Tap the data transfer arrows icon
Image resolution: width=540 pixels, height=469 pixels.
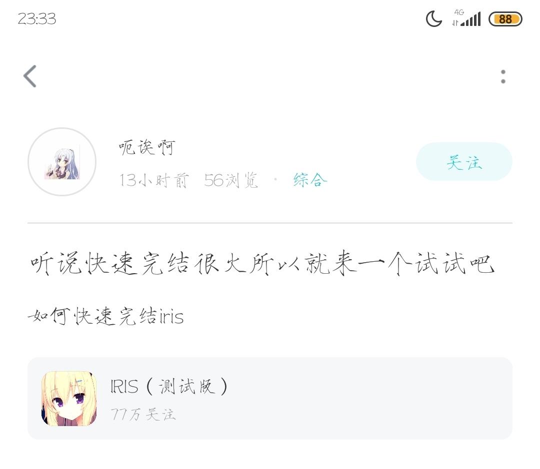tap(455, 22)
